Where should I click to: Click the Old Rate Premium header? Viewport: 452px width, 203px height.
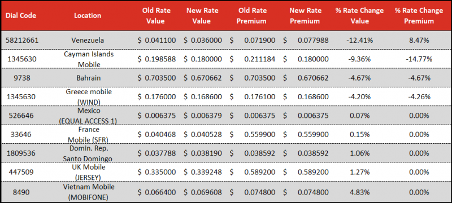[x=253, y=16]
